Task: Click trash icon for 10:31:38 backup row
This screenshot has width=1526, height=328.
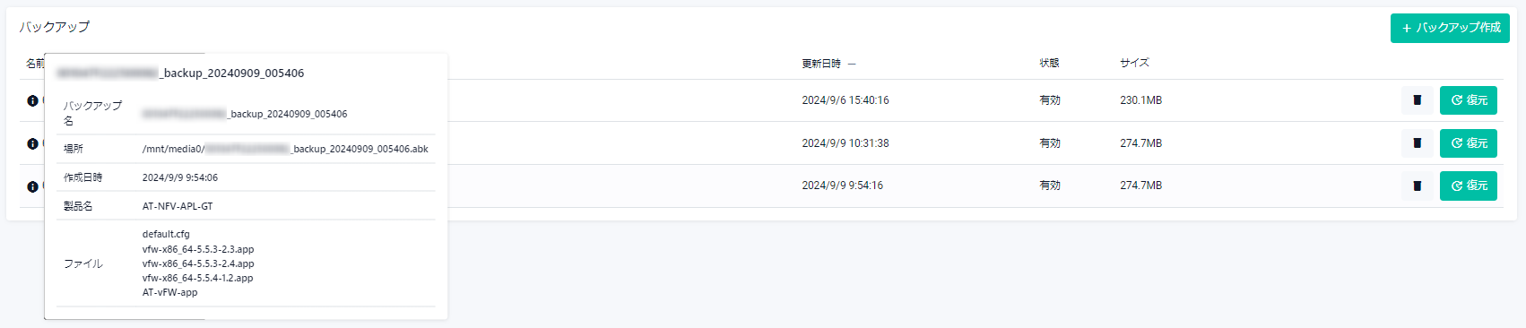Action: tap(1418, 143)
